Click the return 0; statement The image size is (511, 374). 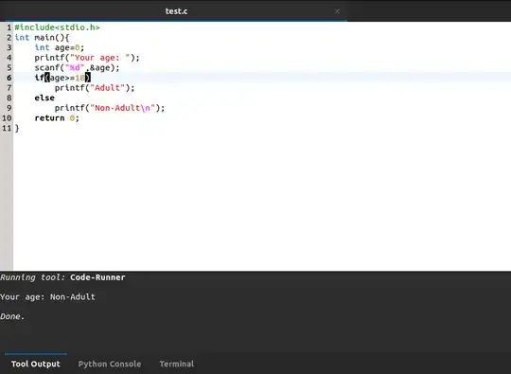[57, 118]
